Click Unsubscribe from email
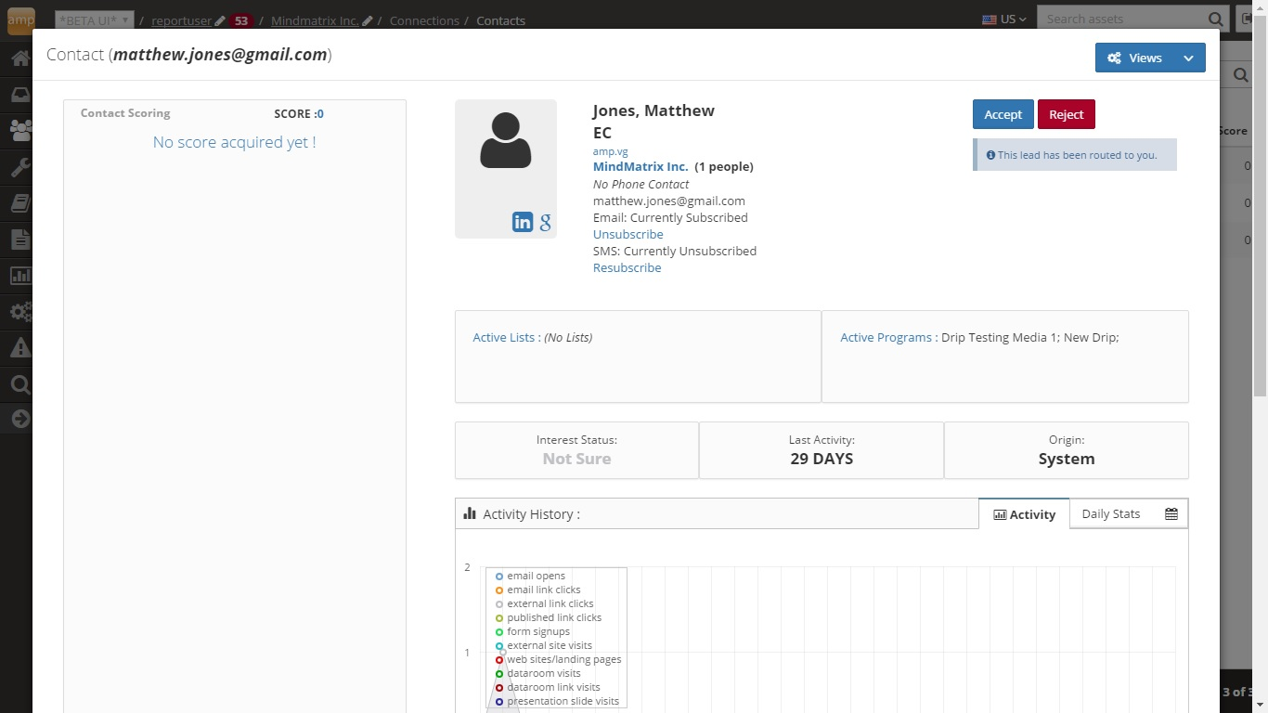The height and width of the screenshot is (713, 1268). pyautogui.click(x=628, y=234)
